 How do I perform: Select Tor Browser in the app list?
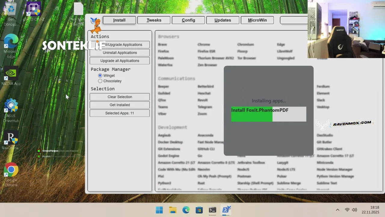click(247, 58)
